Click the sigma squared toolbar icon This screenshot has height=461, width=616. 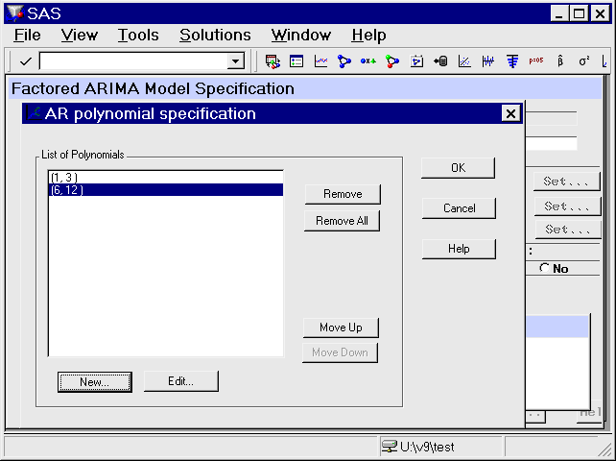click(x=583, y=61)
